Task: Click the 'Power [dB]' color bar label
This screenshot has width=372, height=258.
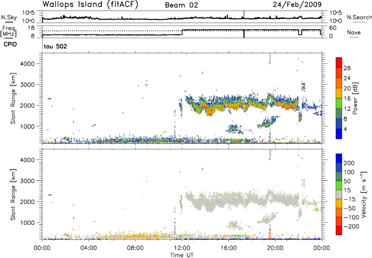Action: tap(355, 98)
